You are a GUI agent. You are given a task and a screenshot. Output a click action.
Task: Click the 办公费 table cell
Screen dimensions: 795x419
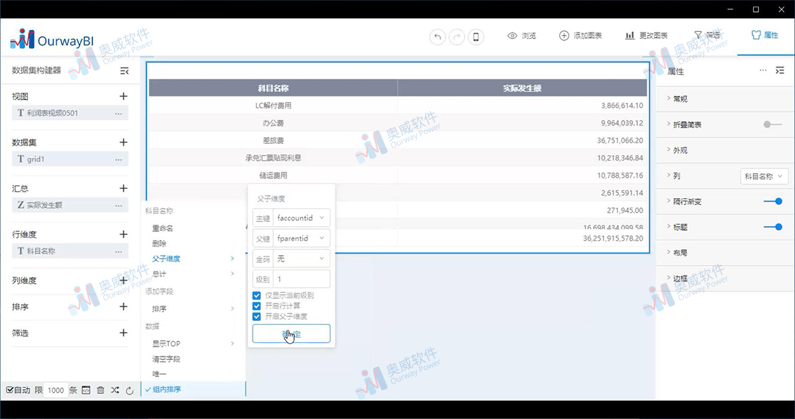[273, 123]
